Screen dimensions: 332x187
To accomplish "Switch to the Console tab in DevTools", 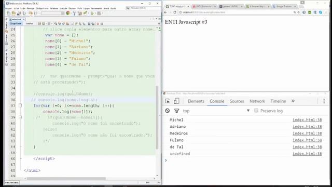I will click(217, 101).
